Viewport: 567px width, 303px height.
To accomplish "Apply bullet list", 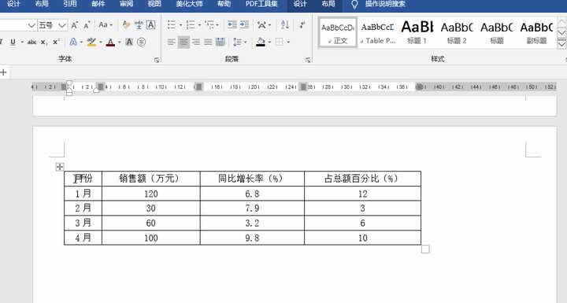I will coord(172,25).
